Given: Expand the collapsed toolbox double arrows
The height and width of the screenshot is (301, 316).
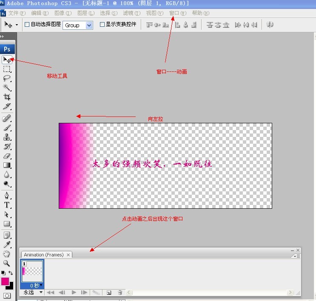Looking at the screenshot, I should click(2, 37).
